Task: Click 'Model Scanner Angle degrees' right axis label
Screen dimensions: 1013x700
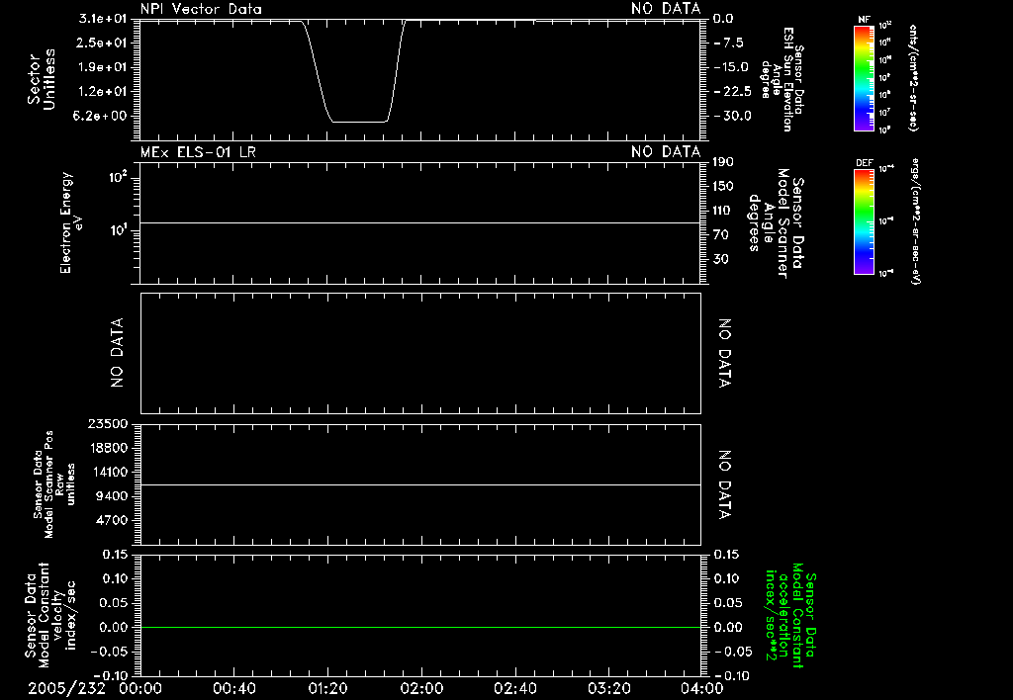Action: coord(776,222)
